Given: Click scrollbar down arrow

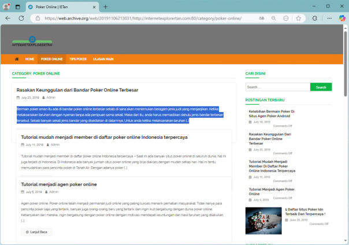Looking at the screenshot, I should 345,240.
